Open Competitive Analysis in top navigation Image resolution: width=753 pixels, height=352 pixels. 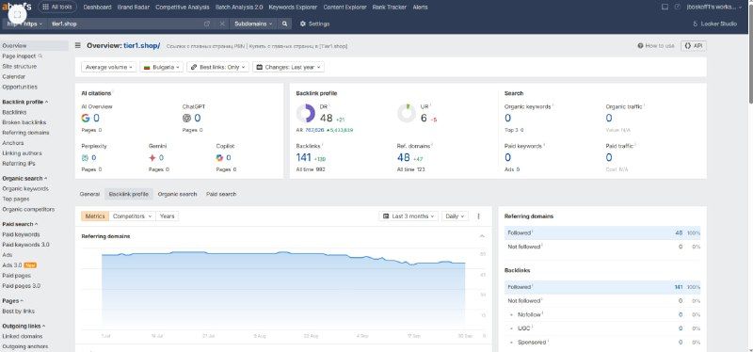[x=183, y=8]
